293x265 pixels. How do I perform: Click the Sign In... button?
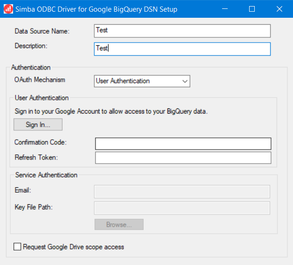coord(38,125)
